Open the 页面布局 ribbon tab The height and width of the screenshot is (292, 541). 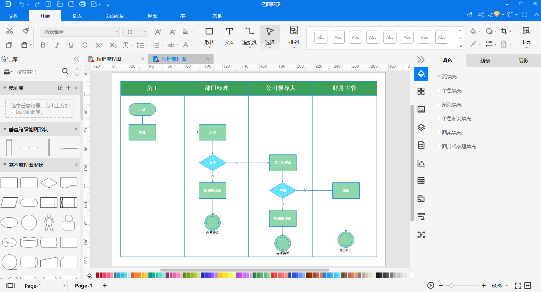coord(115,16)
